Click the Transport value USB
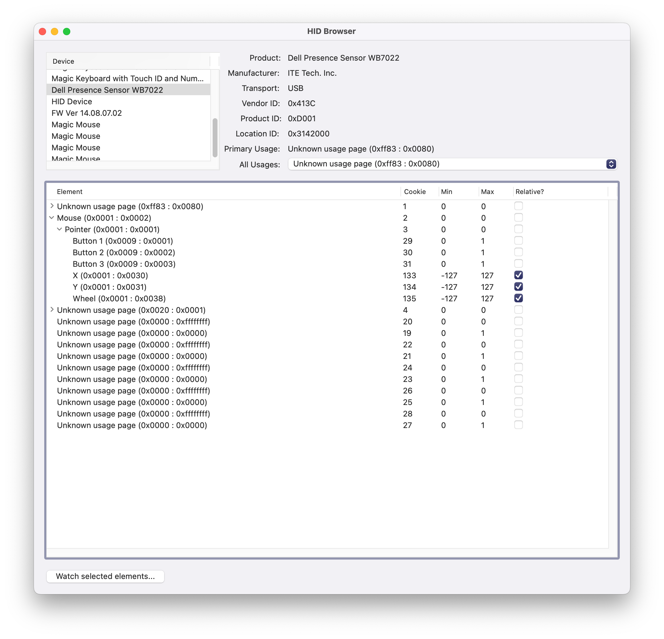 (x=295, y=88)
